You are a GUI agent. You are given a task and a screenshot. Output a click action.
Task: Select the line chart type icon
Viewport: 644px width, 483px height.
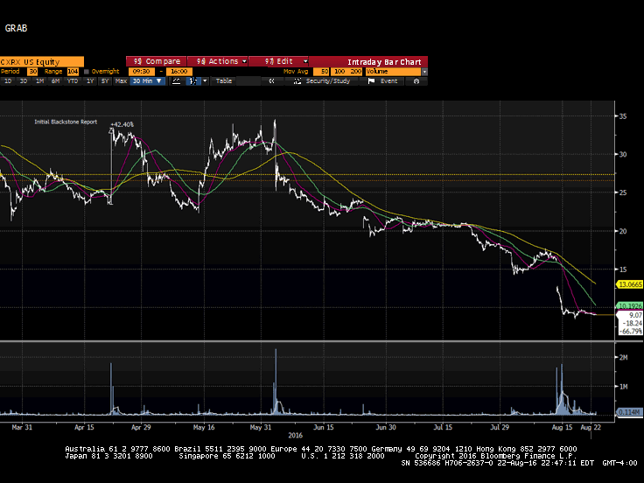(x=177, y=80)
